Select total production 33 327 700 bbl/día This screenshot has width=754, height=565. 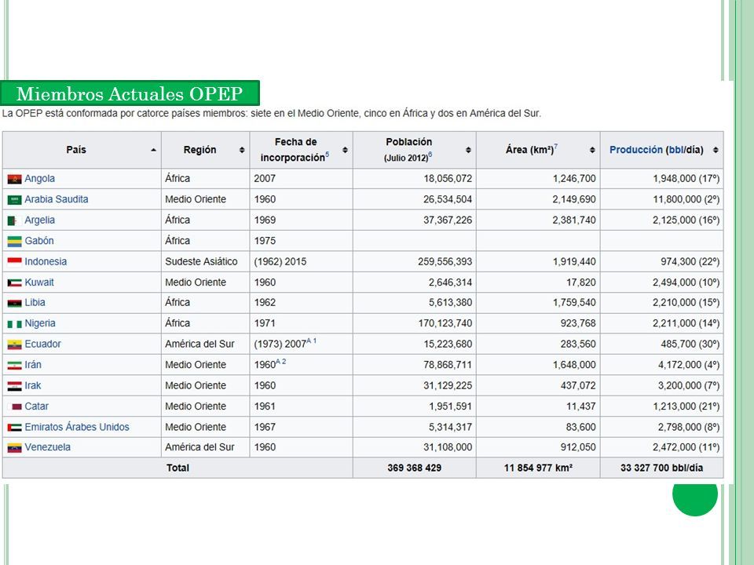(661, 468)
